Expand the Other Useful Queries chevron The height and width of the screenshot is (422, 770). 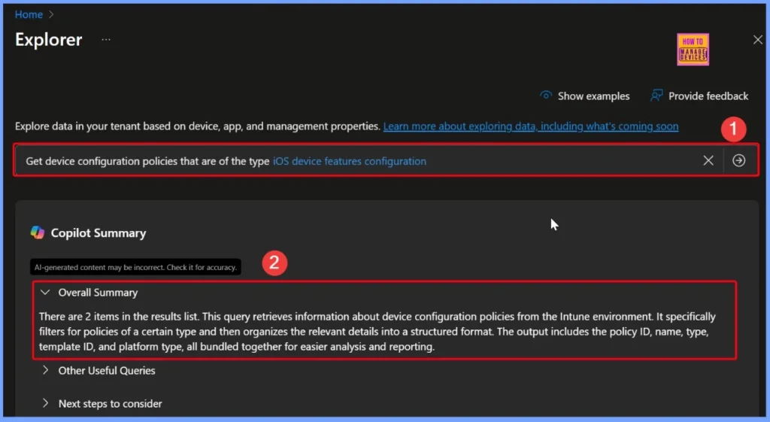click(x=45, y=370)
